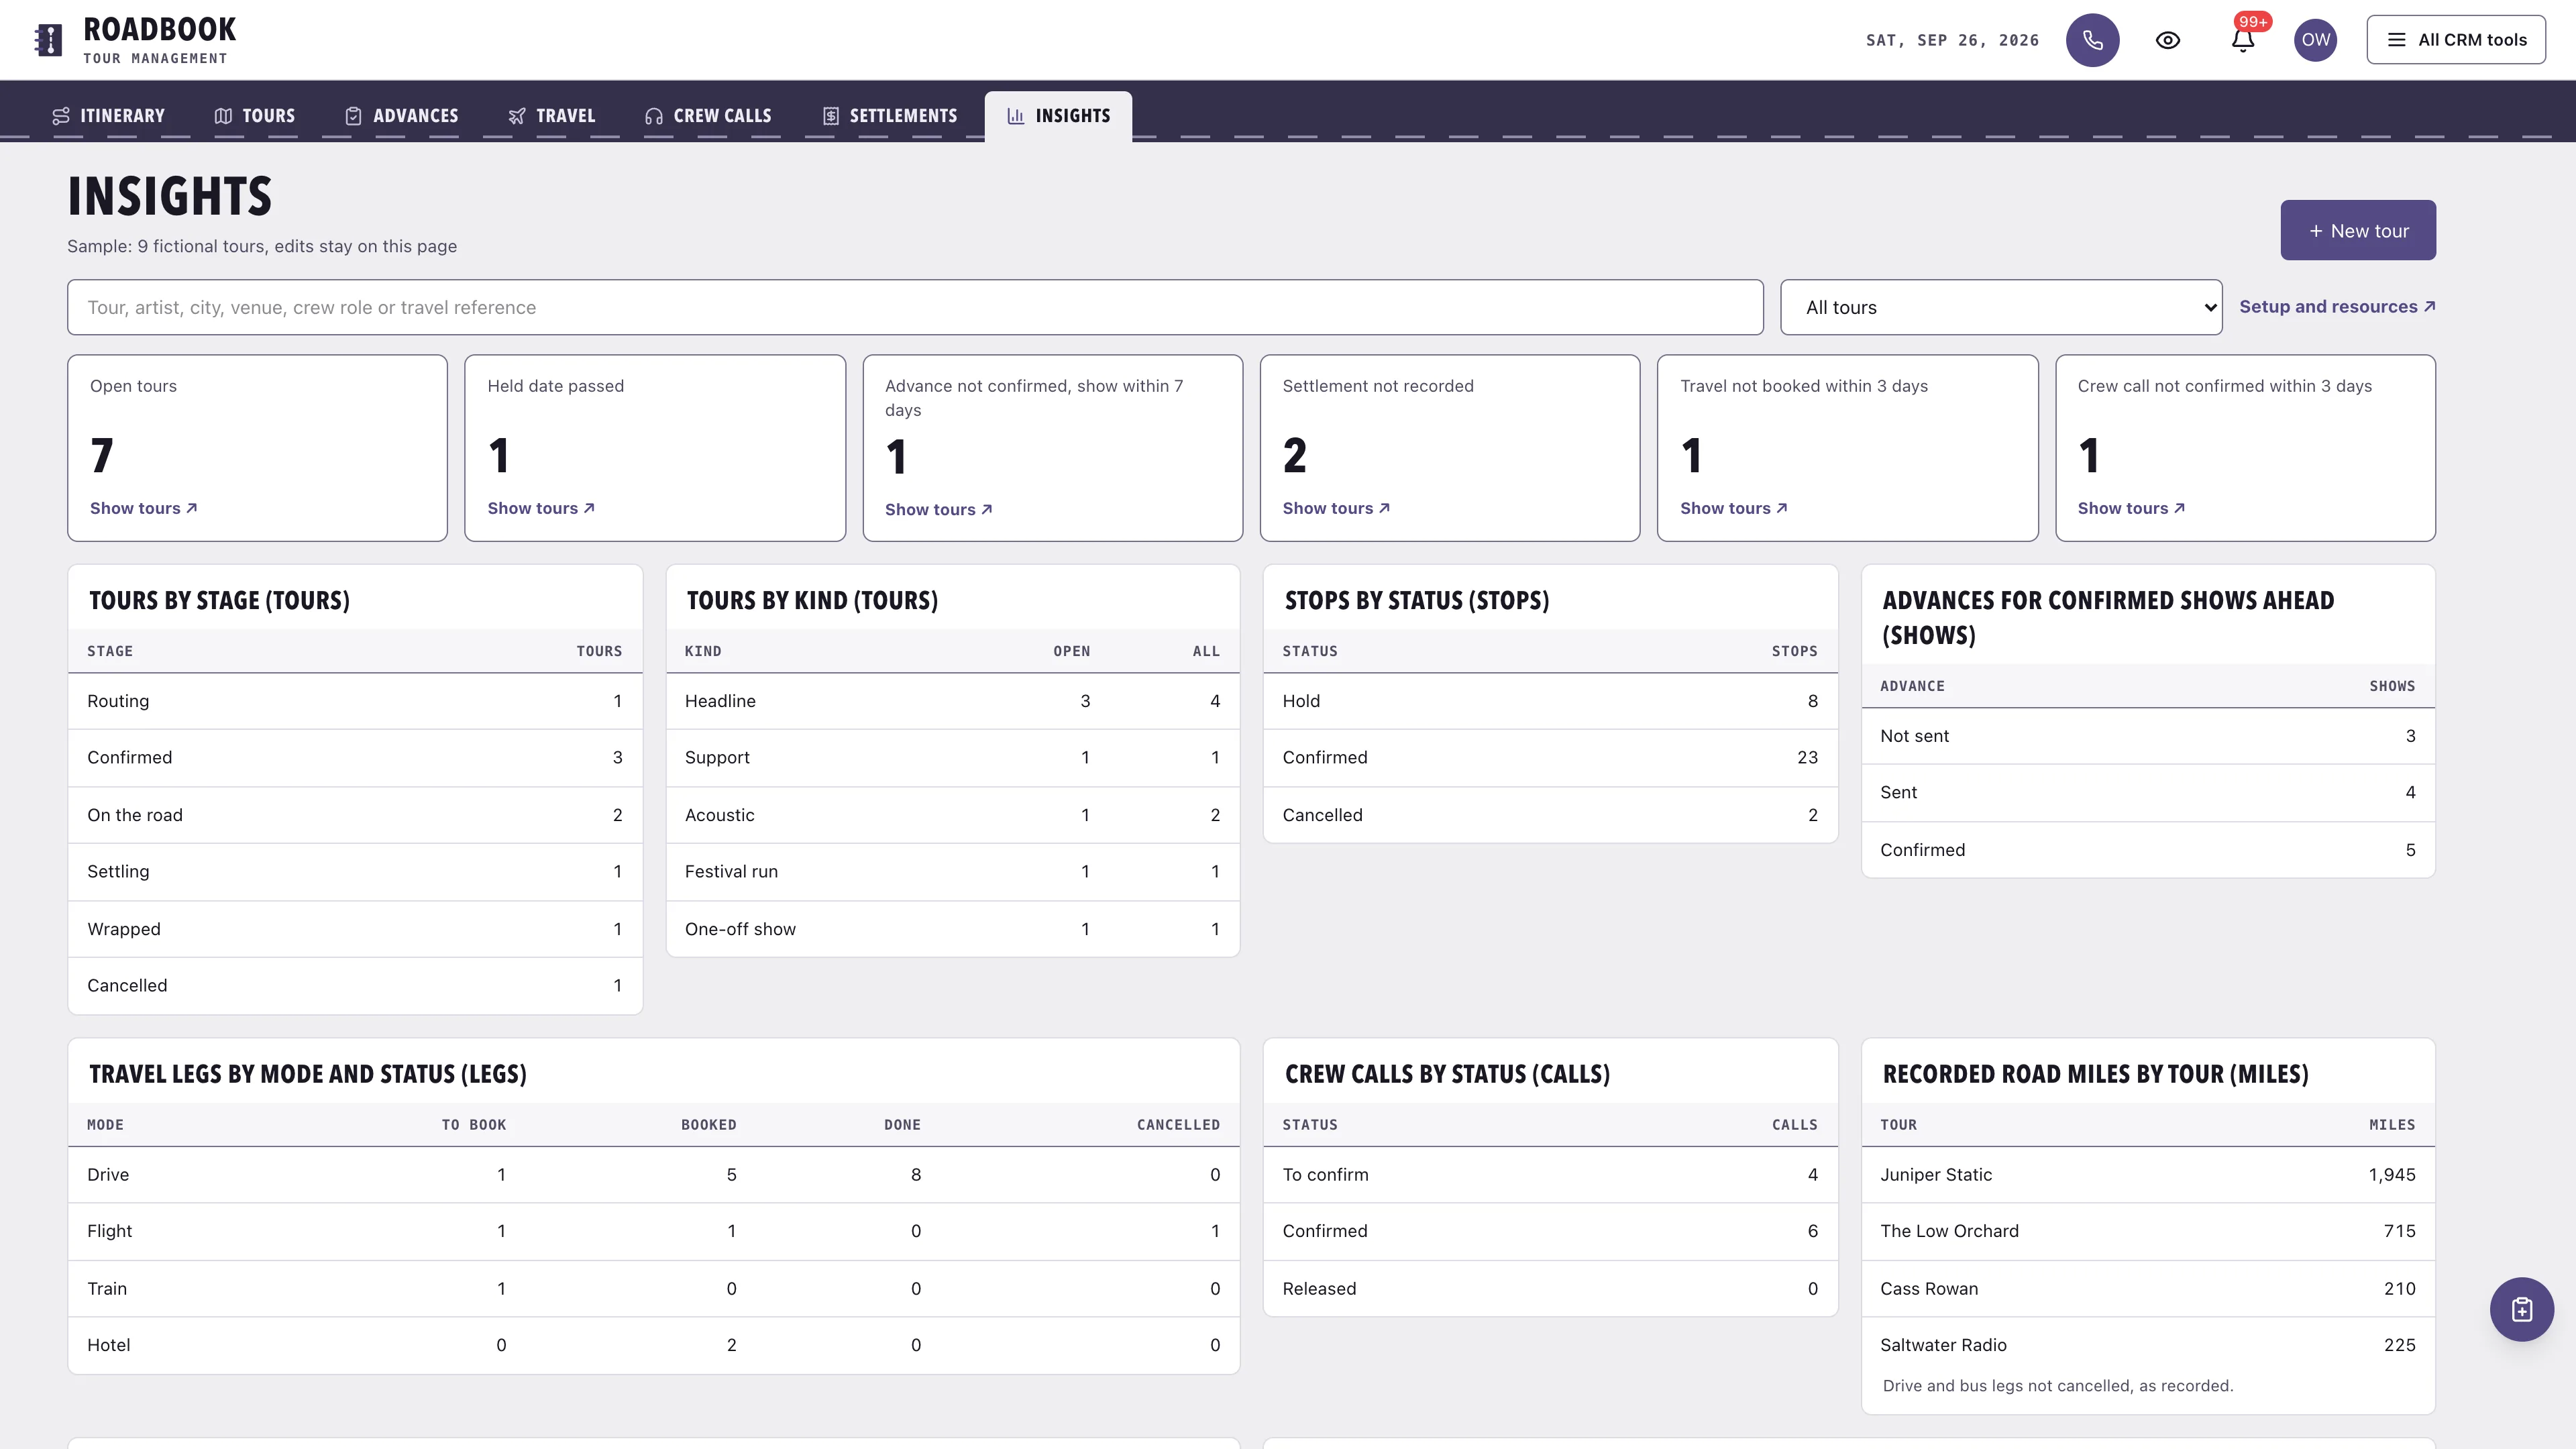2576x1449 pixels.
Task: Click the Roadbook logo icon
Action: click(x=48, y=40)
